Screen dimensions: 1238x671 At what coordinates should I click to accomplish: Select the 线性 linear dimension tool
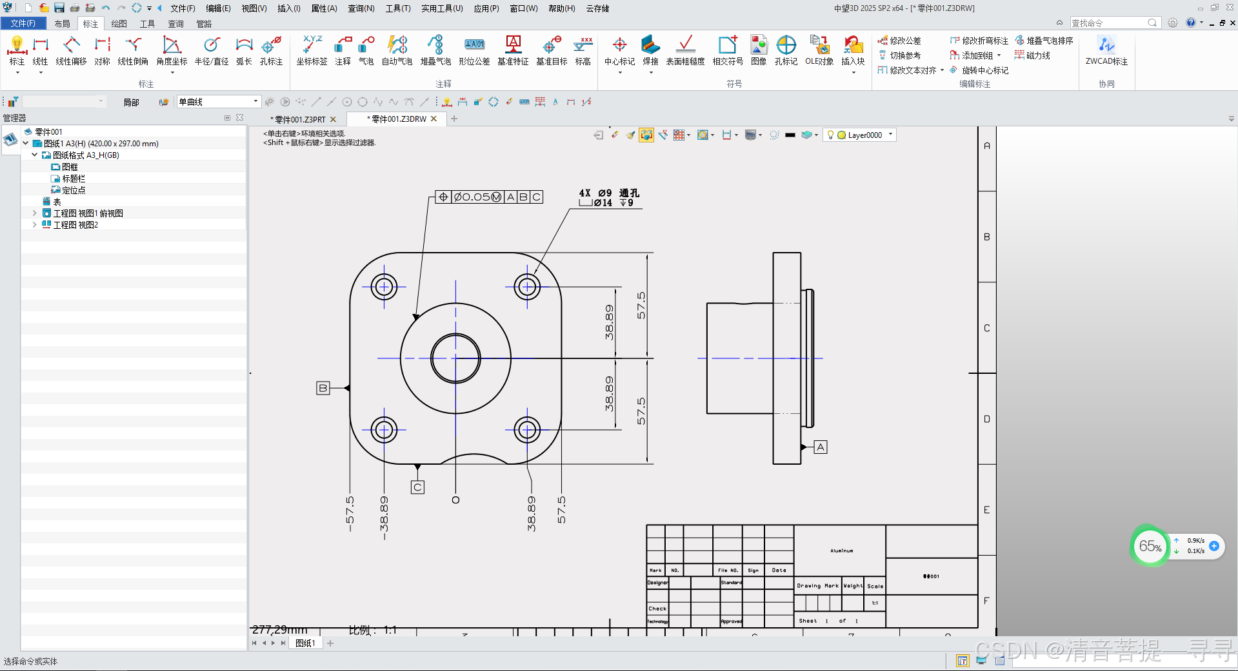tap(40, 51)
